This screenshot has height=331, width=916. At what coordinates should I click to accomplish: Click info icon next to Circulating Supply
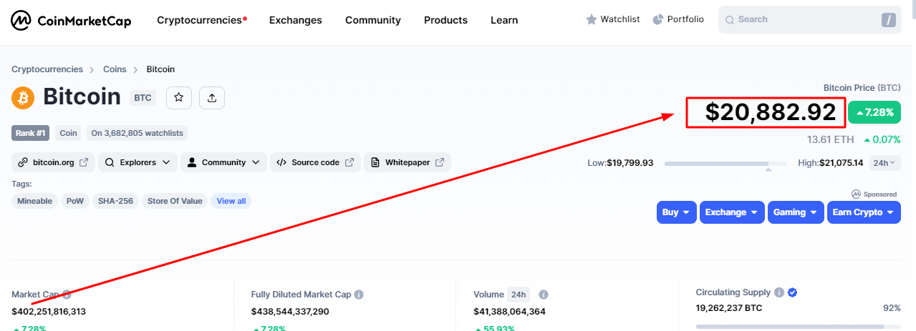tap(779, 292)
